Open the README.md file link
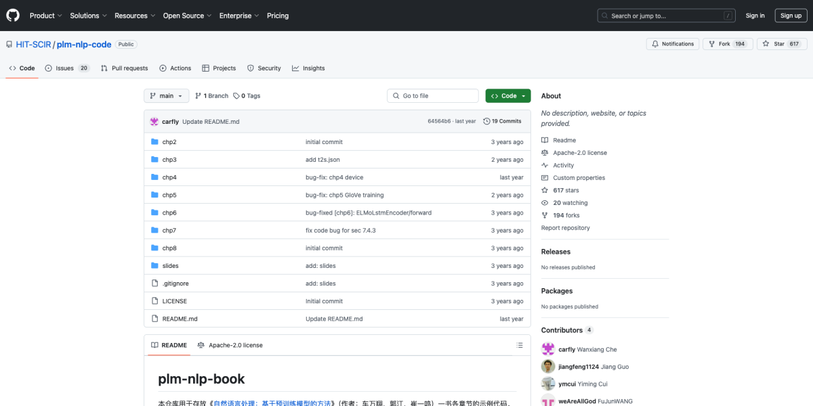The height and width of the screenshot is (406, 813). (180, 318)
